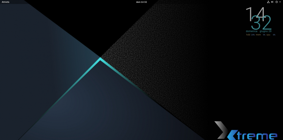Open the calendar from the dom 14:32 clock
283x140 pixels.
[x=141, y=2]
